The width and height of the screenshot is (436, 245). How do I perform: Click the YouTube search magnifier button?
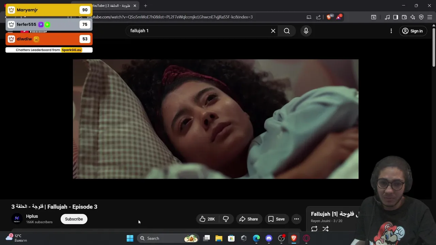coord(287,31)
